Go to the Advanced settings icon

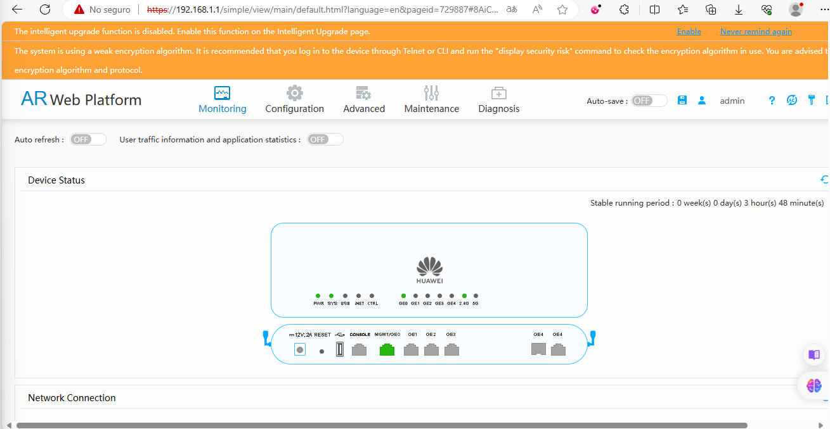click(x=363, y=94)
